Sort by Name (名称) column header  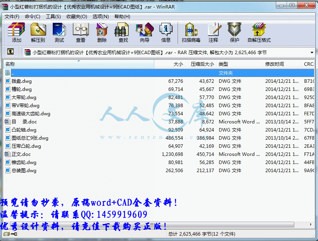(79, 64)
